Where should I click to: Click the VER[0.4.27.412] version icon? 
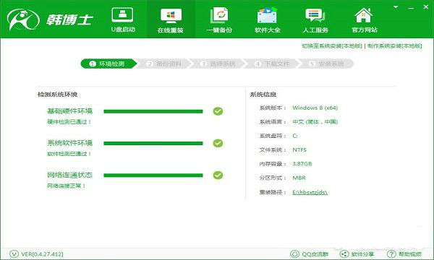click(14, 254)
